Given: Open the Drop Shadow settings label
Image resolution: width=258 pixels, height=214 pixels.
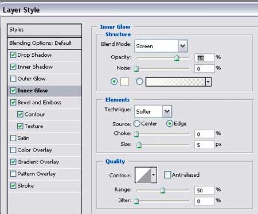Looking at the screenshot, I should tap(34, 55).
